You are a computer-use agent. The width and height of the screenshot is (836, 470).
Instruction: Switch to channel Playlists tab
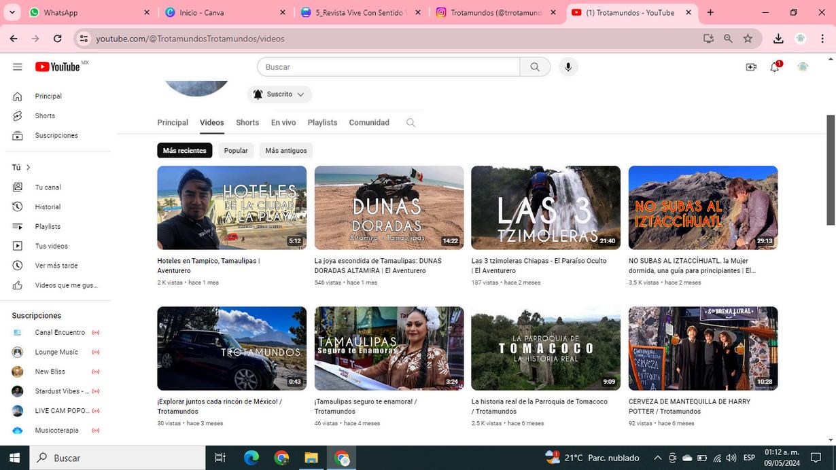[322, 123]
